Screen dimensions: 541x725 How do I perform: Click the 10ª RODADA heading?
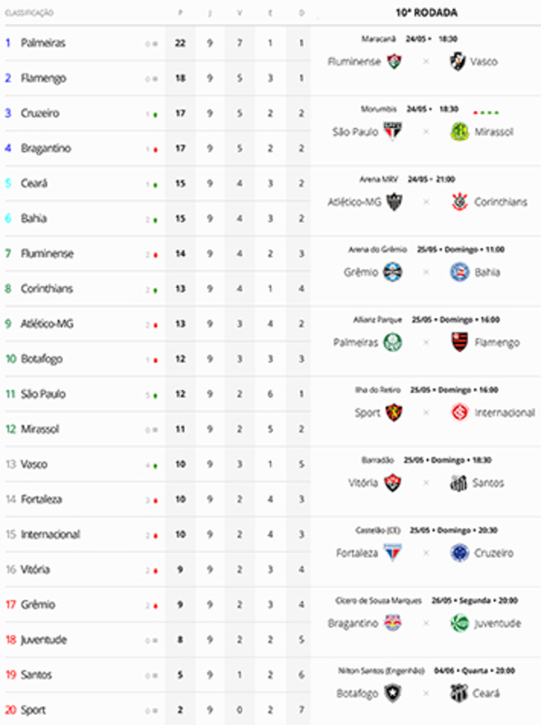[x=426, y=13]
